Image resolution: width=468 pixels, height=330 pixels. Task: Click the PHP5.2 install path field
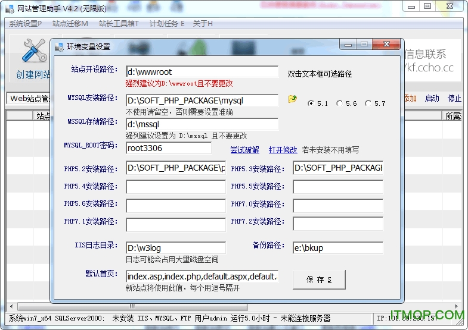point(176,168)
